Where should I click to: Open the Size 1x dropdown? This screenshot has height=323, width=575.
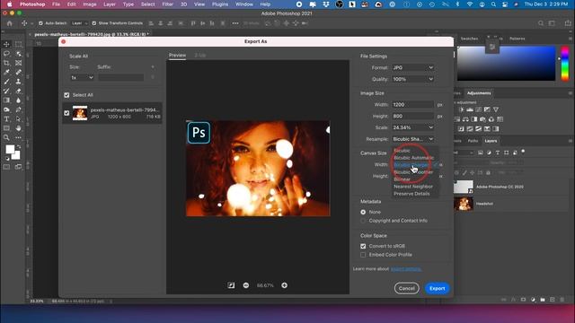82,78
